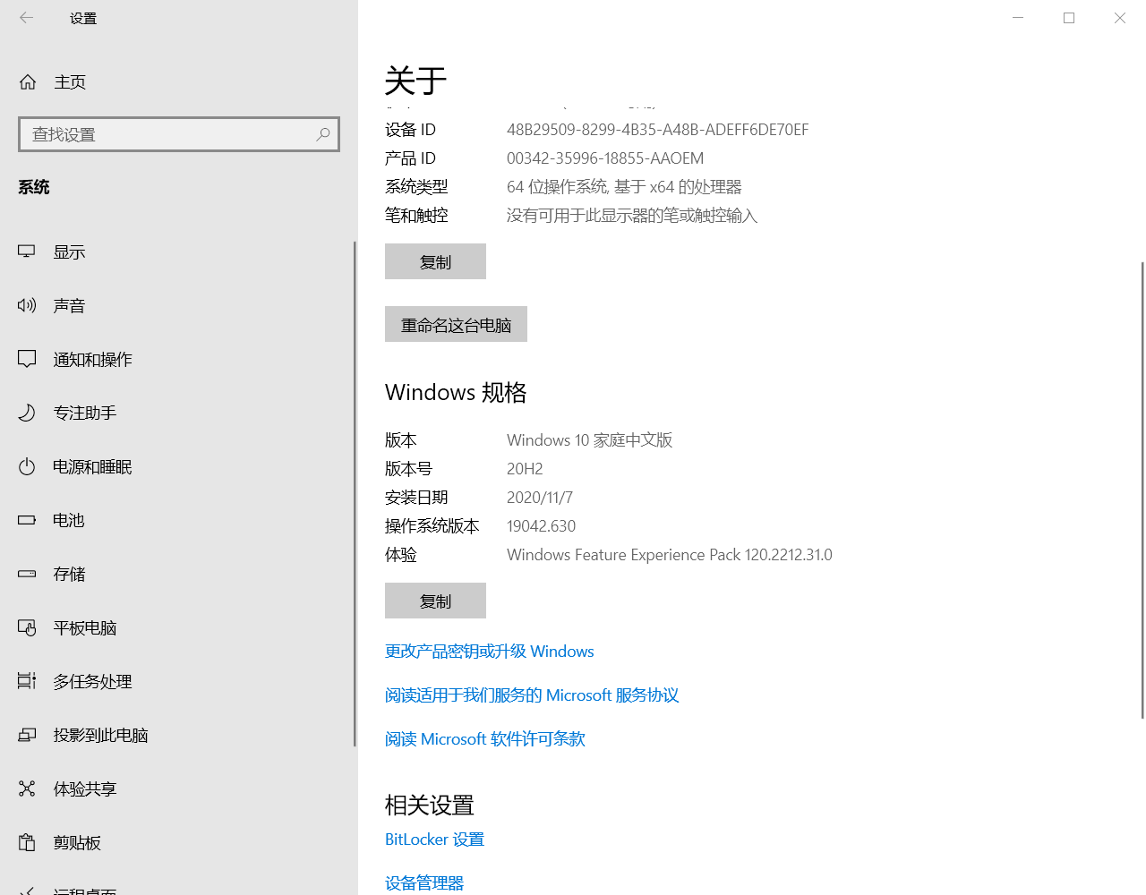Select the 平板电脑 tablet icon
Screen dimensions: 1146x895
click(x=27, y=627)
